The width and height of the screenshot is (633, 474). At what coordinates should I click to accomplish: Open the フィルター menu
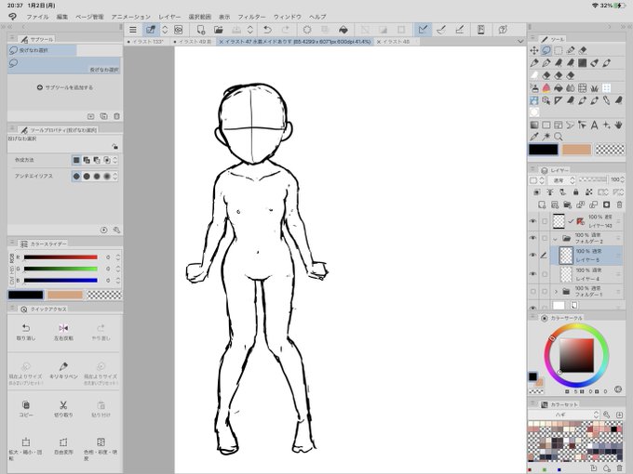click(250, 17)
